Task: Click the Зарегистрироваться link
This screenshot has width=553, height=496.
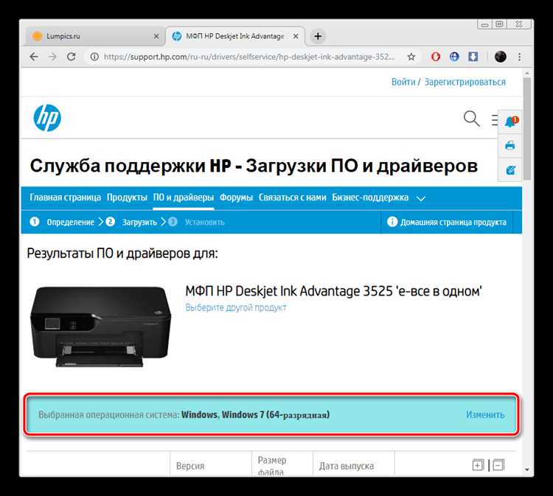Action: (465, 82)
